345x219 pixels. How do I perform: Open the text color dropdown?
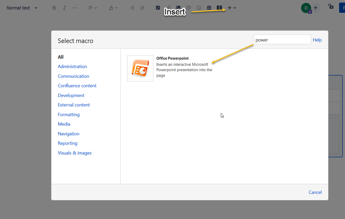(113, 8)
